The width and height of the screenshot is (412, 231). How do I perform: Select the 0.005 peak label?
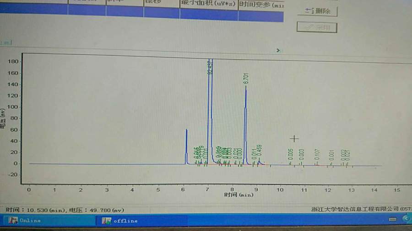pos(290,154)
